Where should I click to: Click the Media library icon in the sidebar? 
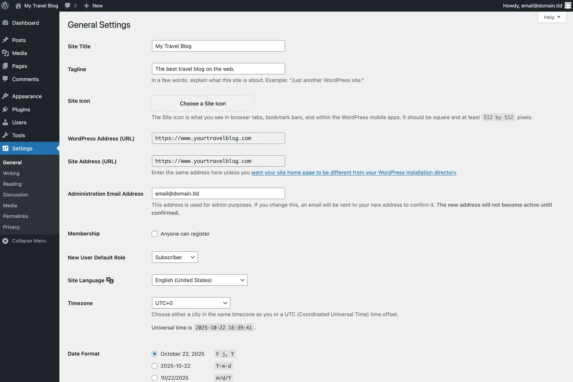(6, 53)
